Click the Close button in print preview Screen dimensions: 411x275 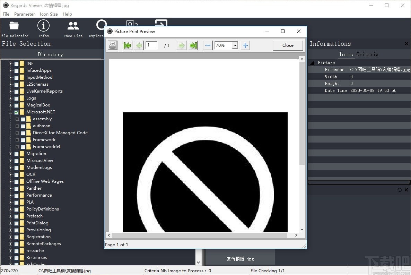tap(288, 45)
